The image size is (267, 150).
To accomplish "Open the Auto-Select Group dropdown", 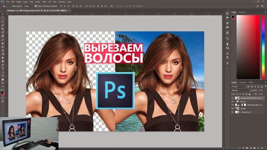I will coord(28,6).
